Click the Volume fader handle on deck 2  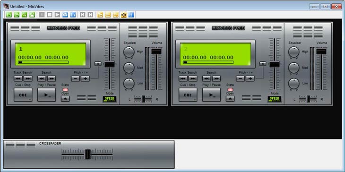pyautogui.click(x=321, y=51)
